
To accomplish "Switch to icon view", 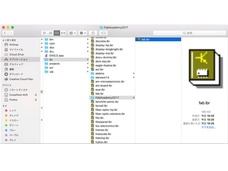I will [44, 33].
